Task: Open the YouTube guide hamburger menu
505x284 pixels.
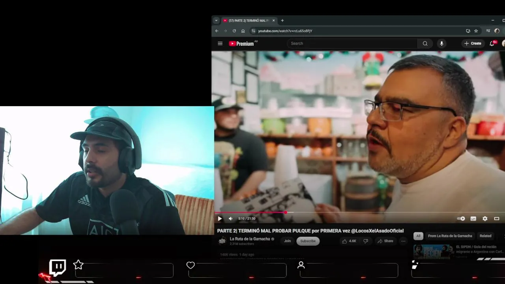Action: coord(220,43)
